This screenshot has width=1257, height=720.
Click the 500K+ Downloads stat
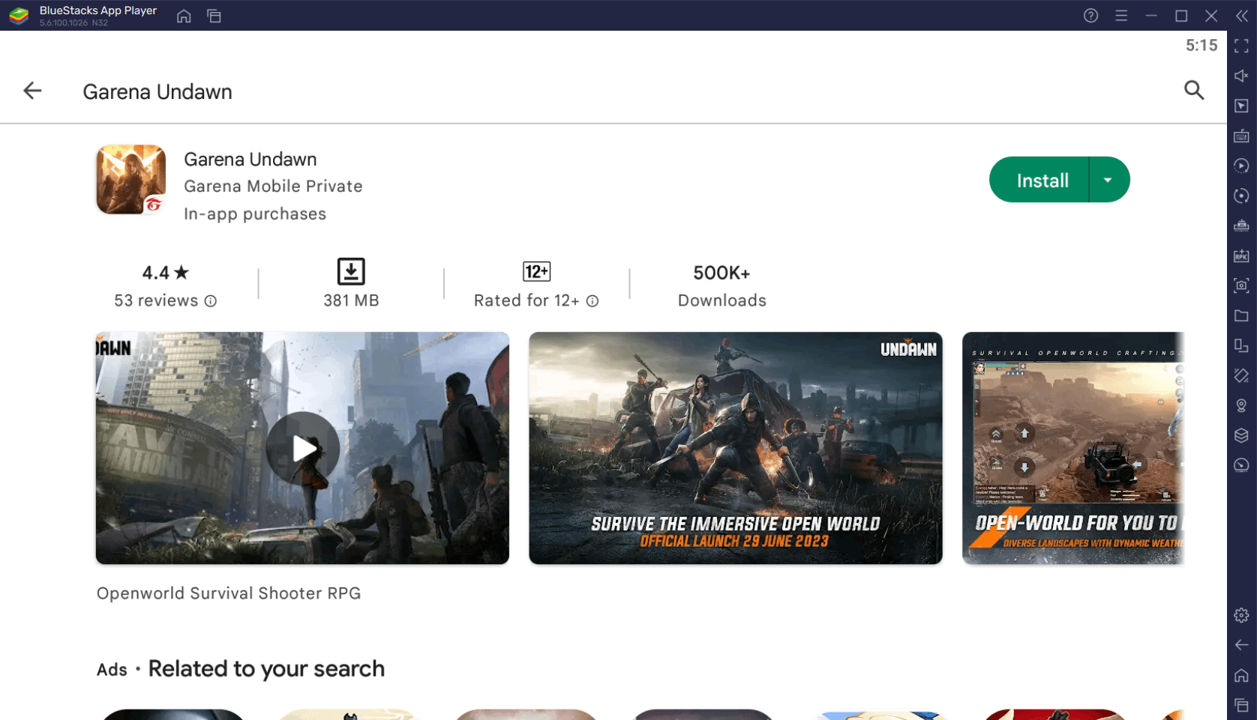[x=721, y=286]
